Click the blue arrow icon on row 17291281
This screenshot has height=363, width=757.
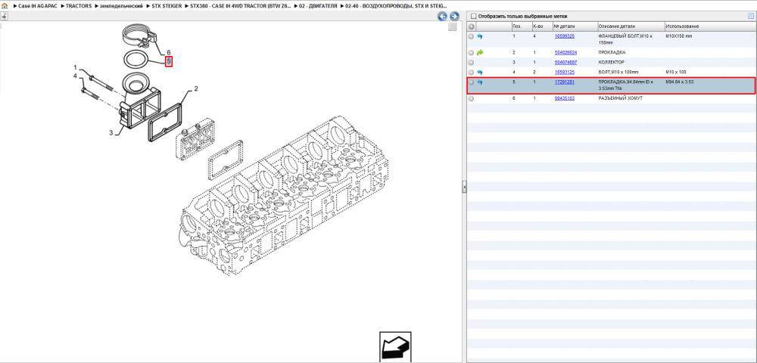(480, 82)
